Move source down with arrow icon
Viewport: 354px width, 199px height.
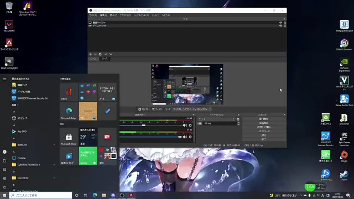[111, 54]
